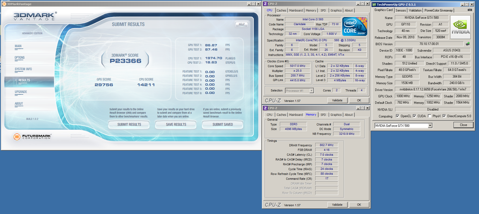
Task: Open ABOUT section in 3DMark Vantage
Action: tap(19, 104)
